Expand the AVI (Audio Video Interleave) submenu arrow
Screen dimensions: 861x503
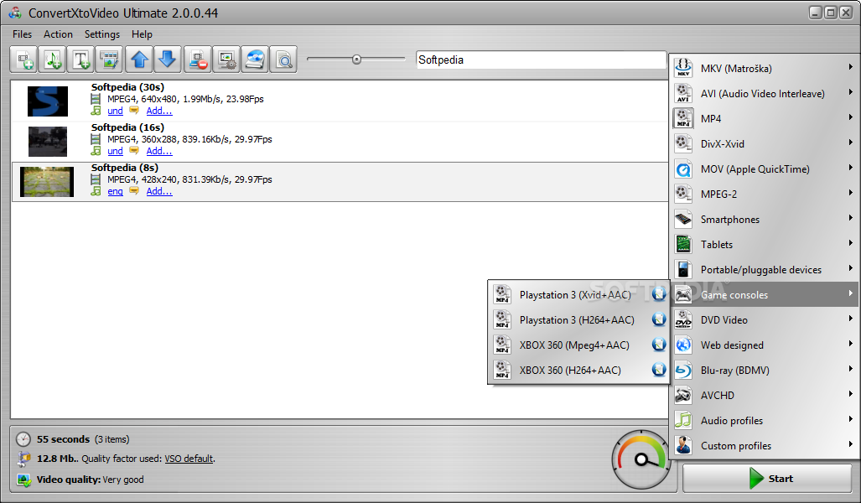point(851,92)
